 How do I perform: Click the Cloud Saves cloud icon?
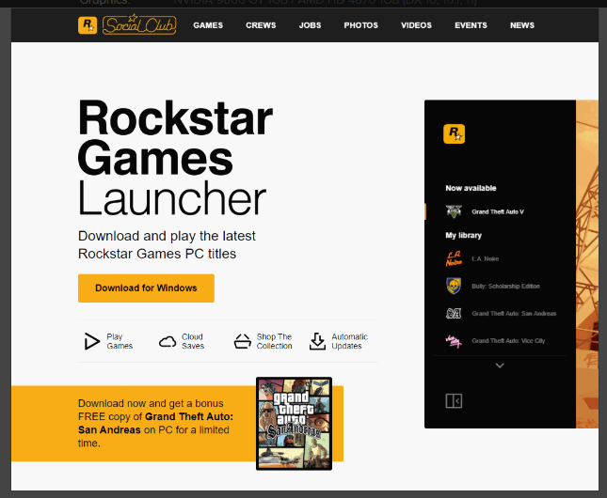click(168, 342)
